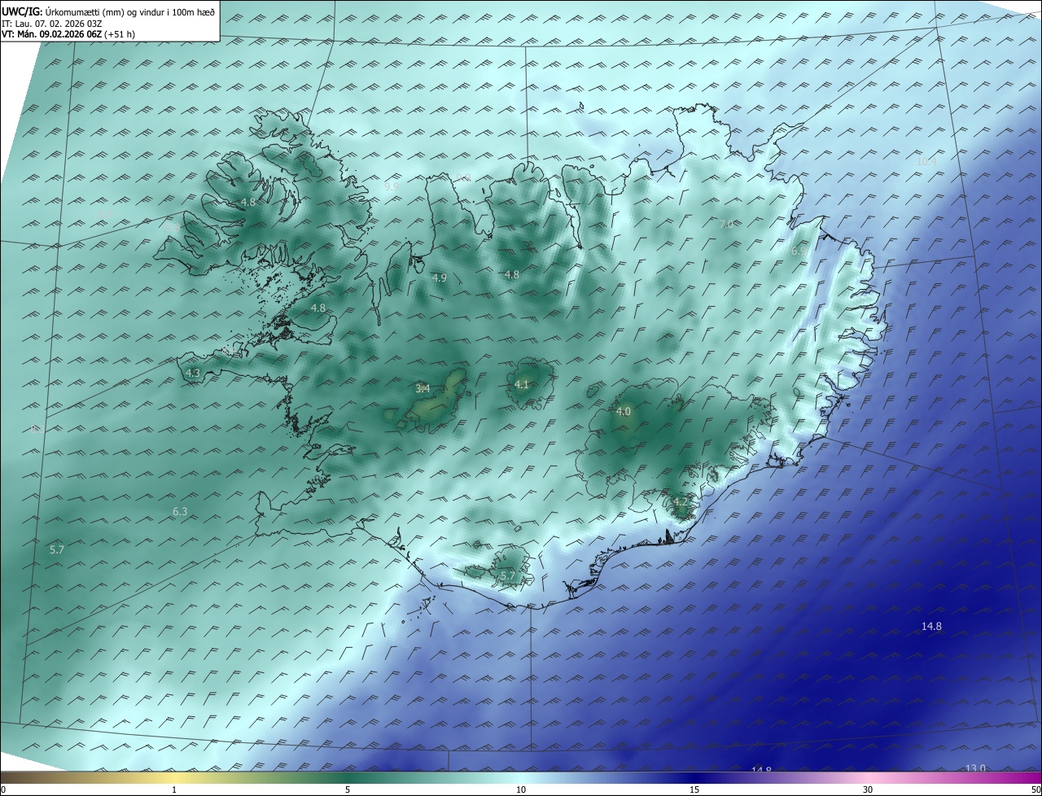Click the '10.4' value over the ocean
The width and height of the screenshot is (1042, 796).
(927, 161)
